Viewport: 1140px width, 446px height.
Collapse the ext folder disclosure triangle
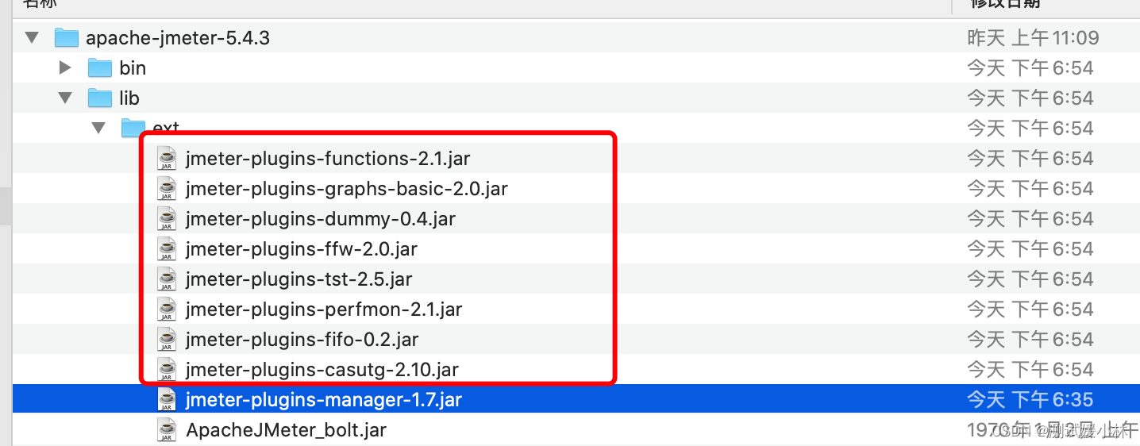tap(98, 127)
